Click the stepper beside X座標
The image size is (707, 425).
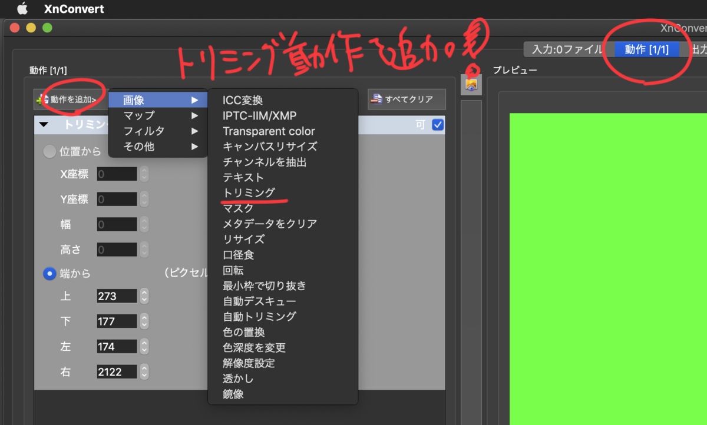[144, 174]
